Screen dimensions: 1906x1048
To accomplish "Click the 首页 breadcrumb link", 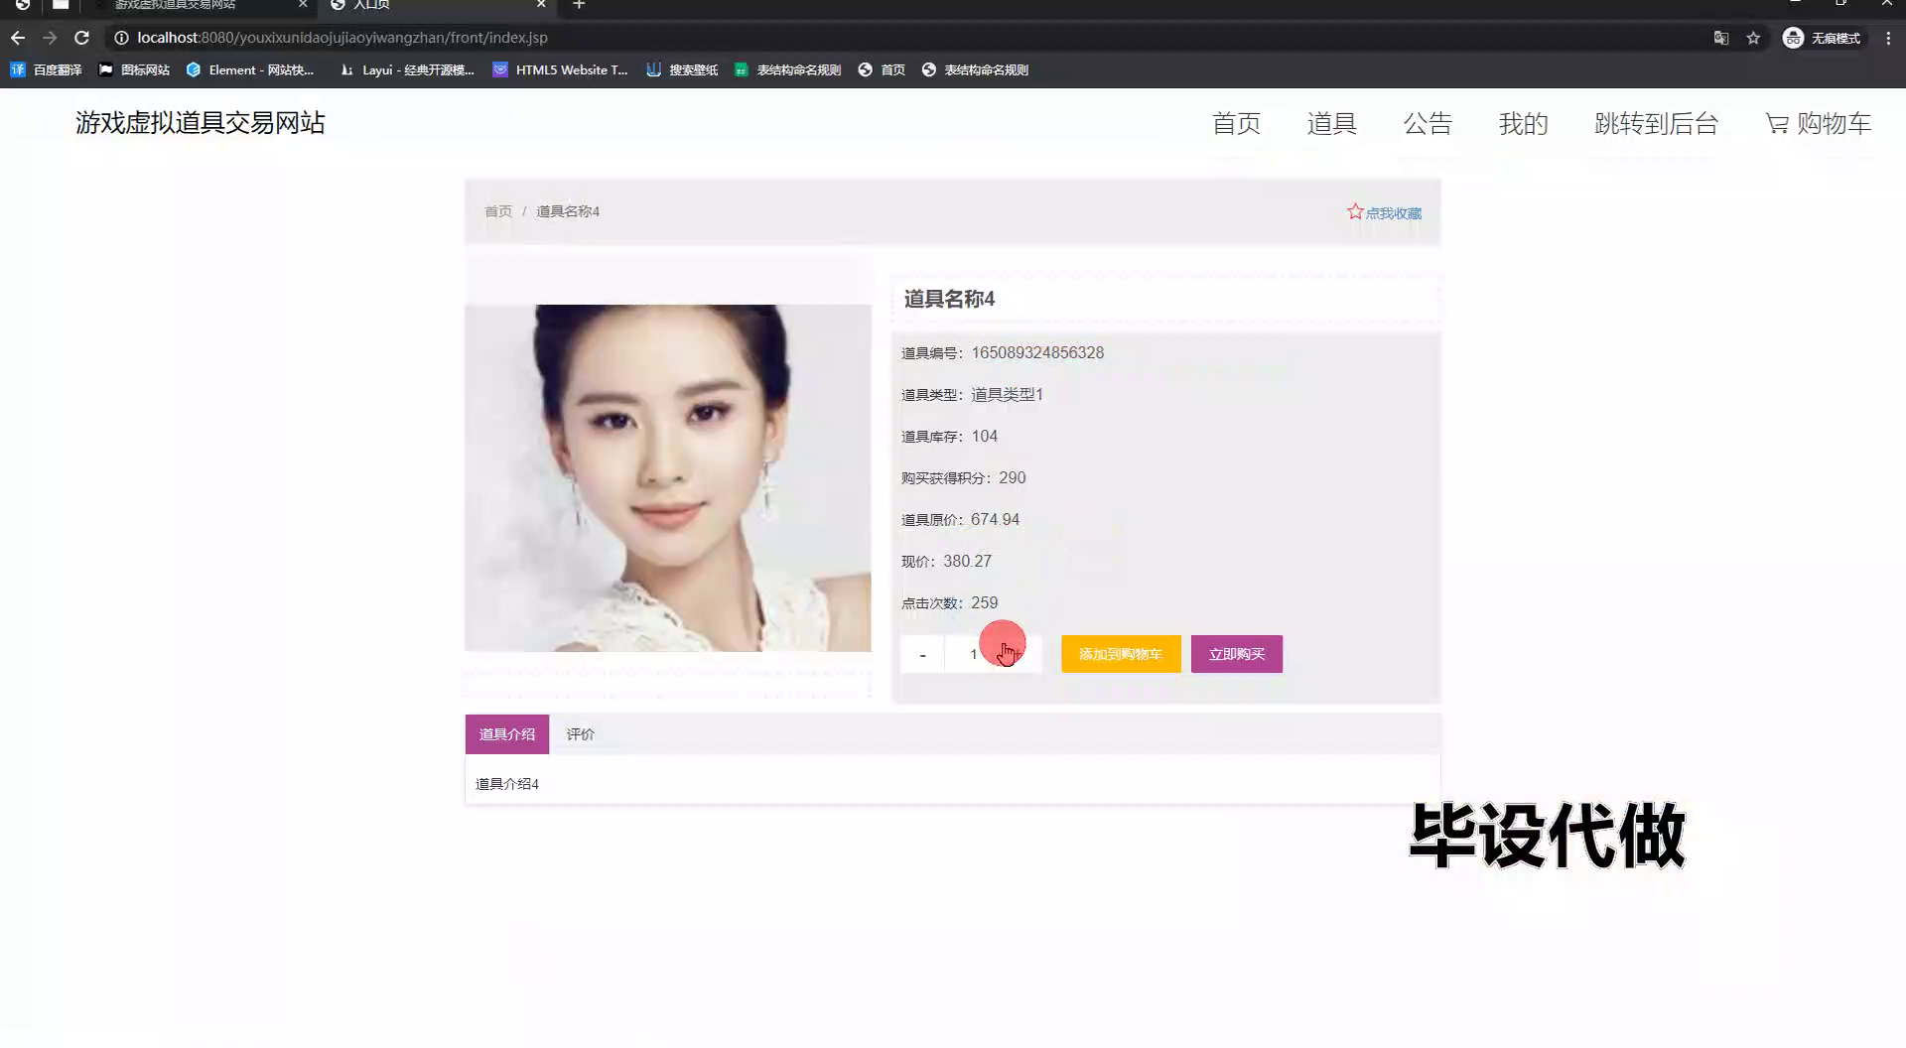I will [x=498, y=211].
